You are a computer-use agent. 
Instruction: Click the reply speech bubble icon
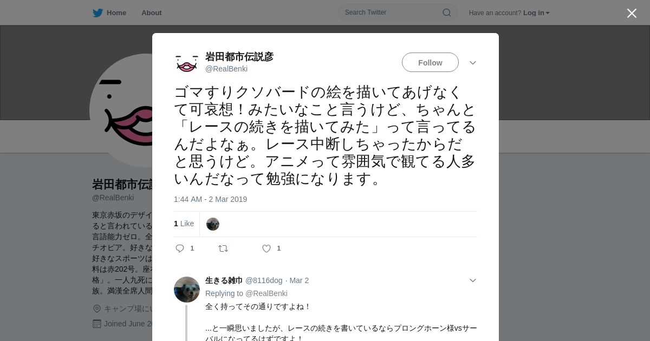click(180, 248)
